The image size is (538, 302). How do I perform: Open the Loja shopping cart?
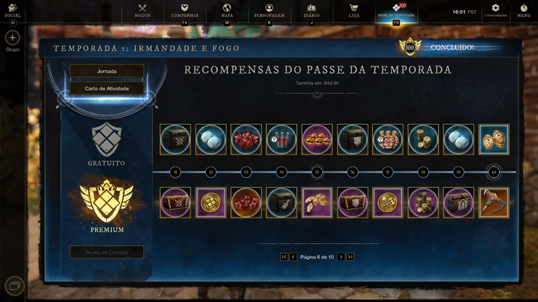[354, 8]
